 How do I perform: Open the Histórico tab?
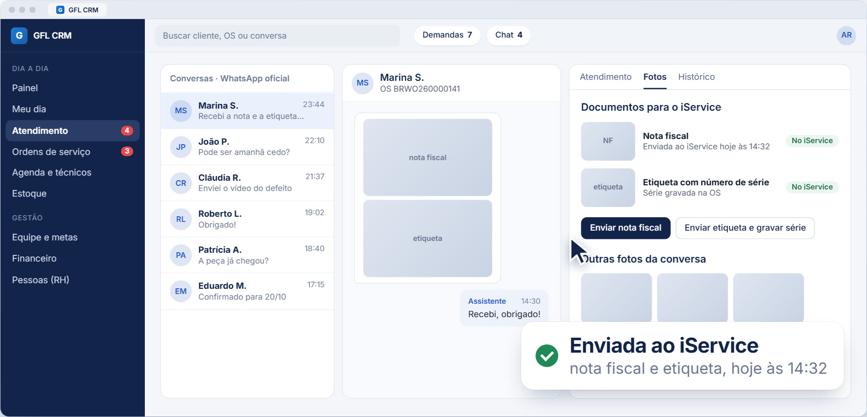696,77
